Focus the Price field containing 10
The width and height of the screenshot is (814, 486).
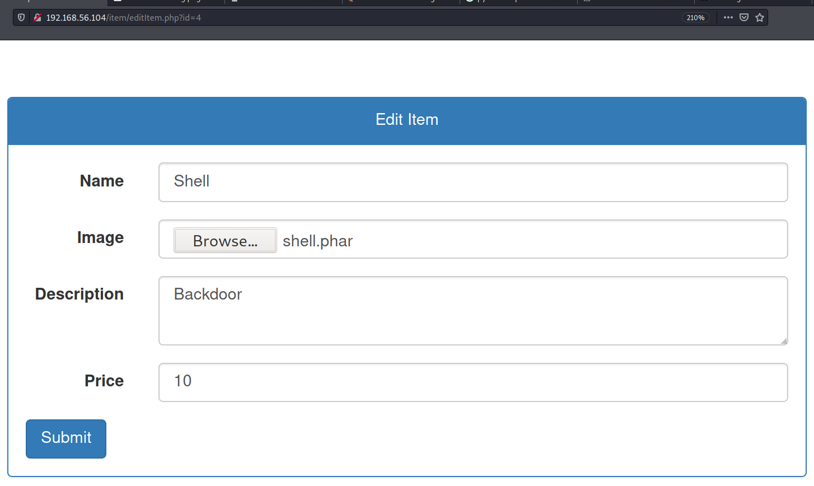pyautogui.click(x=473, y=382)
